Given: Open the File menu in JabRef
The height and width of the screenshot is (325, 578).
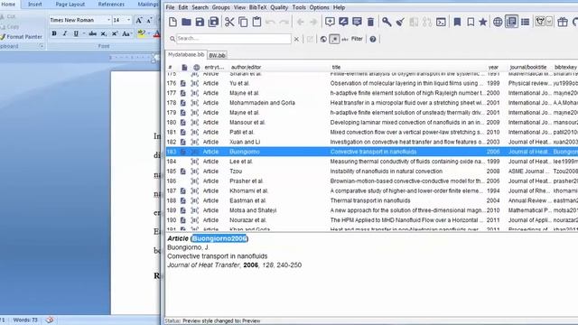Looking at the screenshot, I should coord(170,7).
